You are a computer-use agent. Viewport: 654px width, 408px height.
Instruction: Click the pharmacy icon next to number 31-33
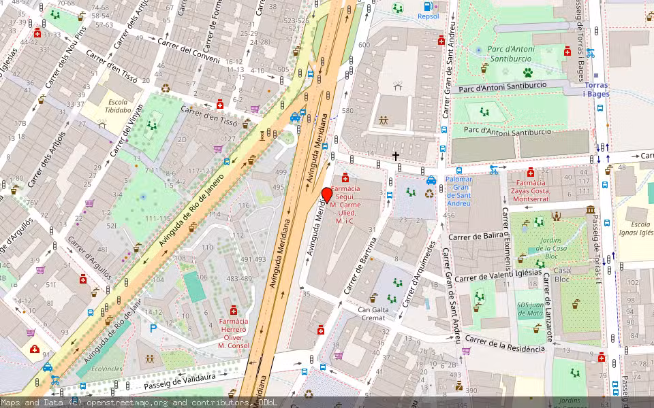pyautogui.click(x=37, y=33)
